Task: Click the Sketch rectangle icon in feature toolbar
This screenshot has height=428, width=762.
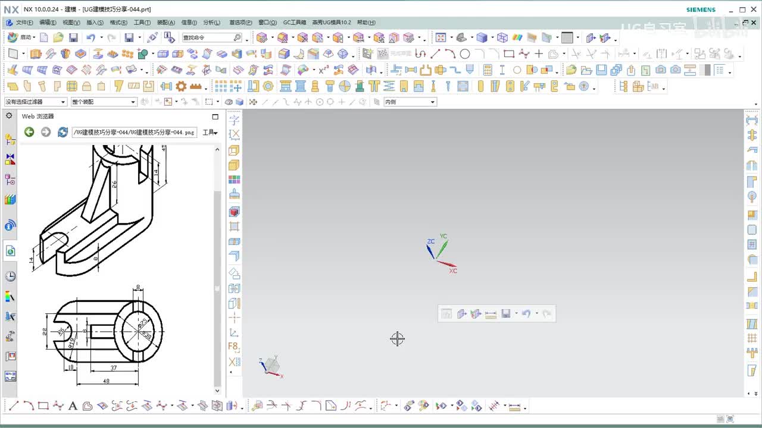Action: (13, 53)
